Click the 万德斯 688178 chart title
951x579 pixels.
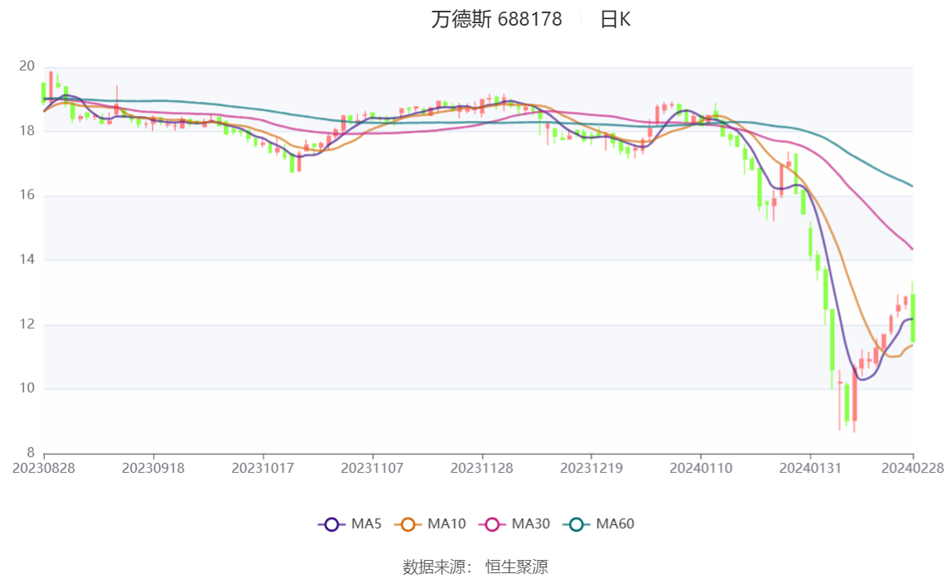pyautogui.click(x=497, y=19)
